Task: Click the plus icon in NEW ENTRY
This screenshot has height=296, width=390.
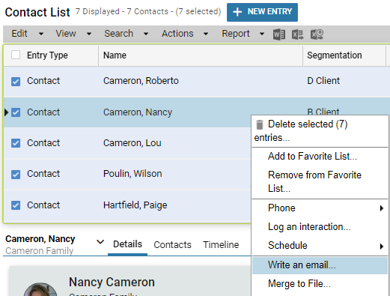Action: click(x=237, y=12)
